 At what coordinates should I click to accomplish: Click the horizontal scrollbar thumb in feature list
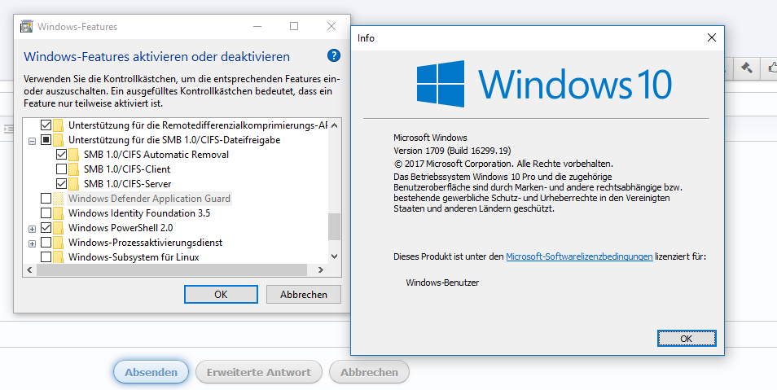(x=172, y=269)
